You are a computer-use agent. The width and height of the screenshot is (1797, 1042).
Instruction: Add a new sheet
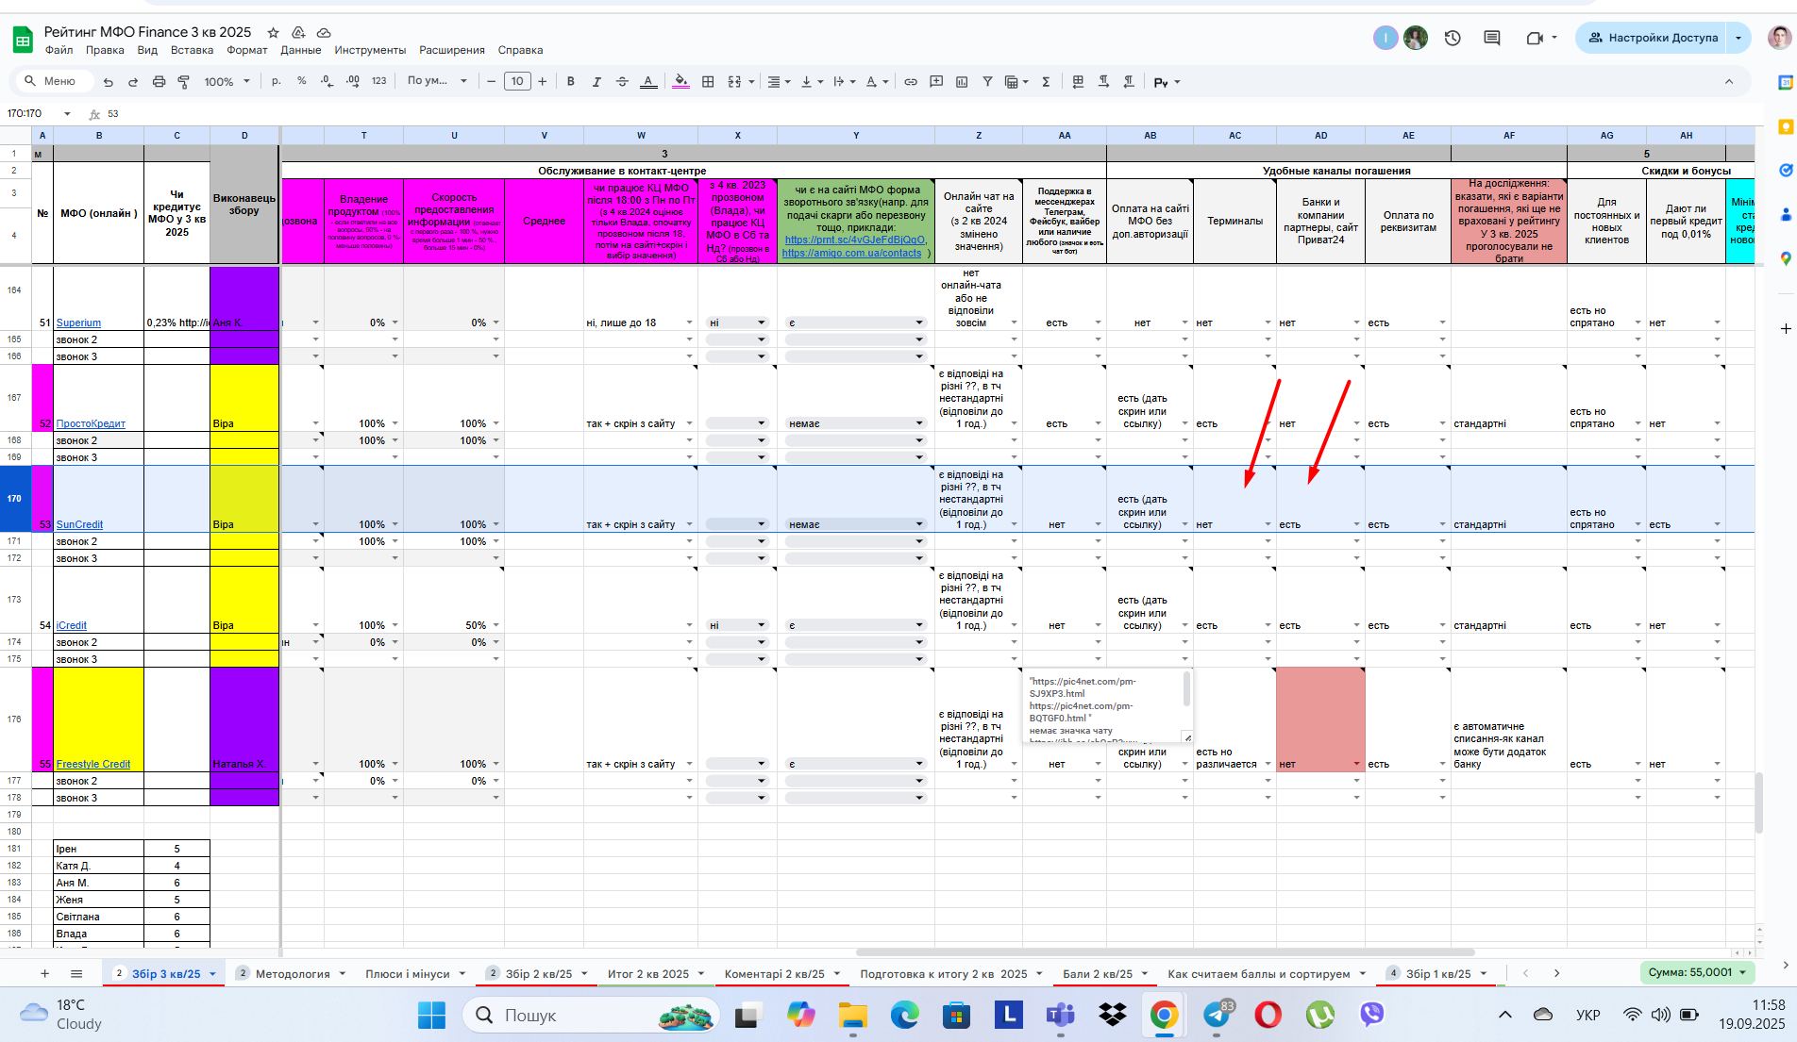(x=44, y=973)
